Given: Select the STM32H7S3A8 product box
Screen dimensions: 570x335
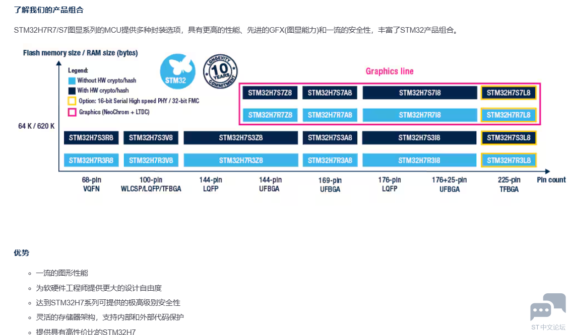Looking at the screenshot, I should 330,138.
